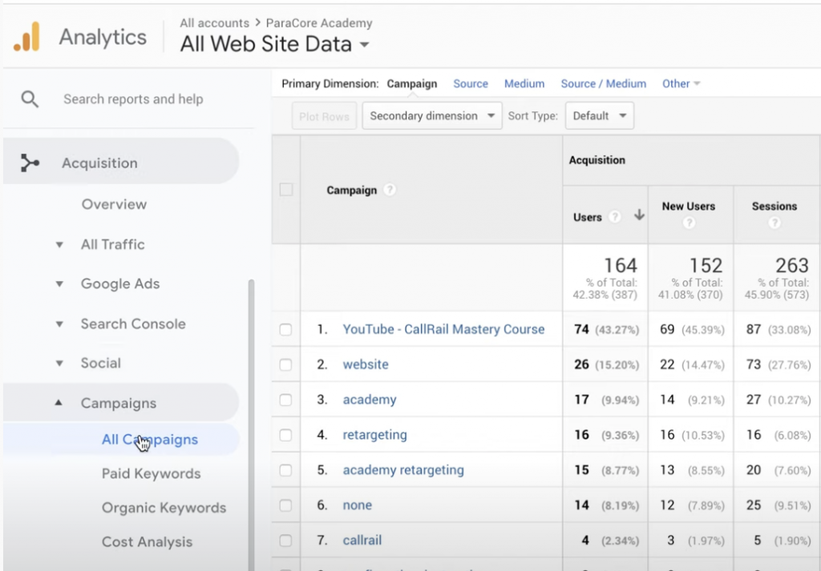This screenshot has width=821, height=571.
Task: Open help icon next to Users header
Action: 615,216
